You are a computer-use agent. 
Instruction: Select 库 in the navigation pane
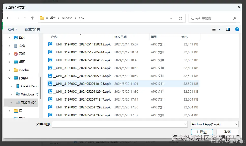coord(20,111)
